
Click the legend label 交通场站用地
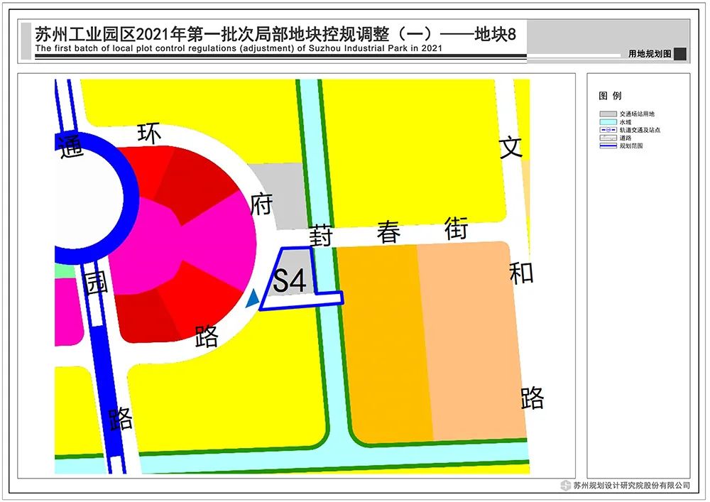[637, 114]
